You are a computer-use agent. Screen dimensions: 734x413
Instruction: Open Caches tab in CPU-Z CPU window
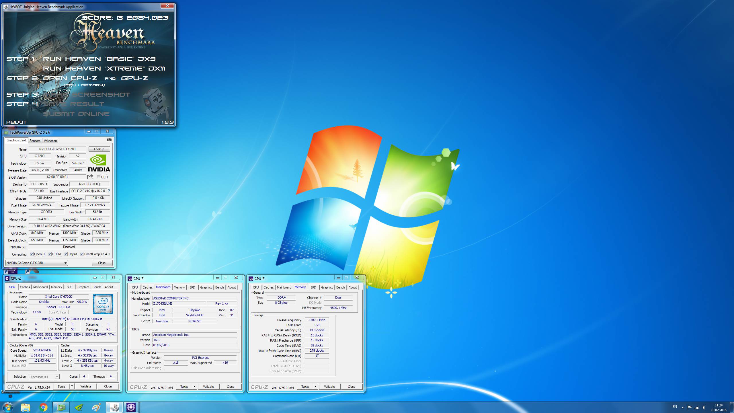(x=25, y=287)
